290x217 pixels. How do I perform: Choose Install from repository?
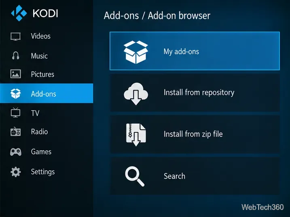pos(199,93)
